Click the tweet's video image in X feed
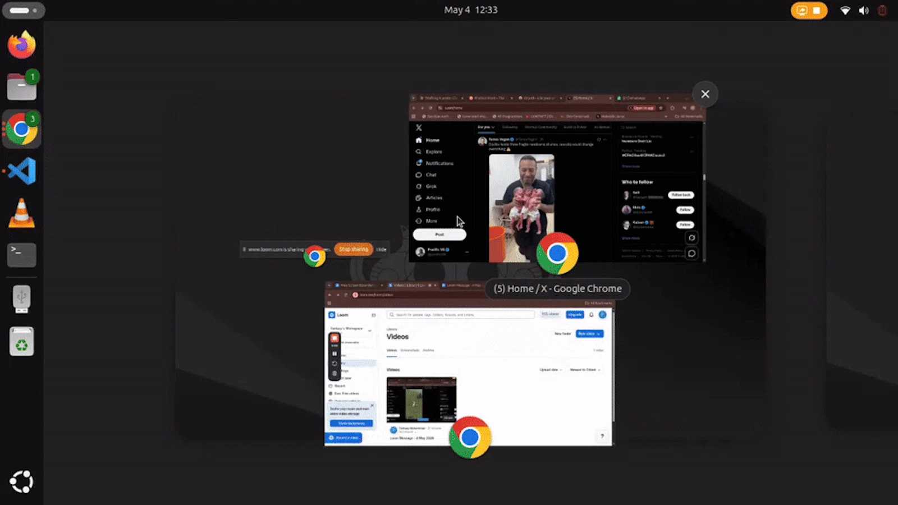898x505 pixels. click(521, 208)
